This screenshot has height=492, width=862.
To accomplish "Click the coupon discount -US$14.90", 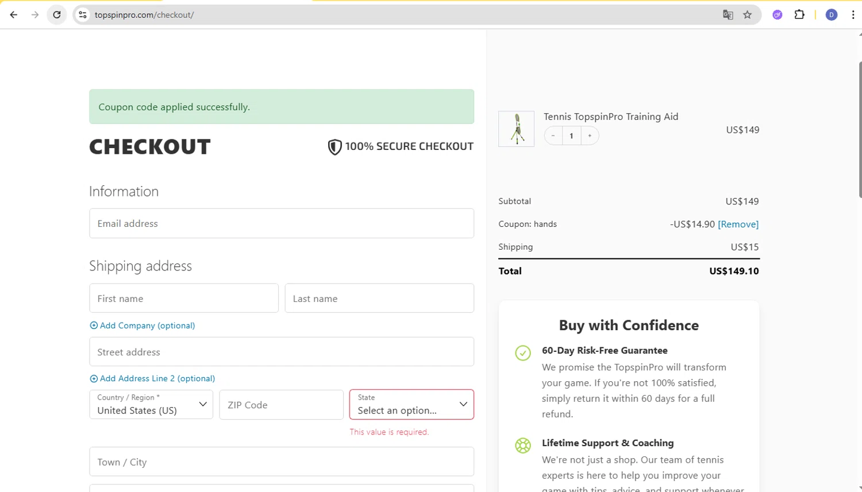I will point(692,224).
